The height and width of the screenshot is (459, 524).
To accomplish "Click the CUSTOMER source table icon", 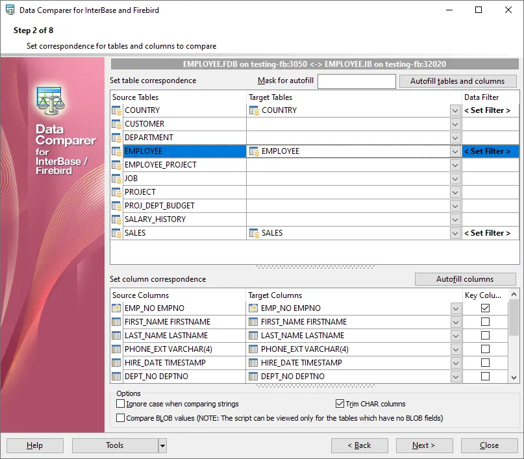I will point(117,124).
